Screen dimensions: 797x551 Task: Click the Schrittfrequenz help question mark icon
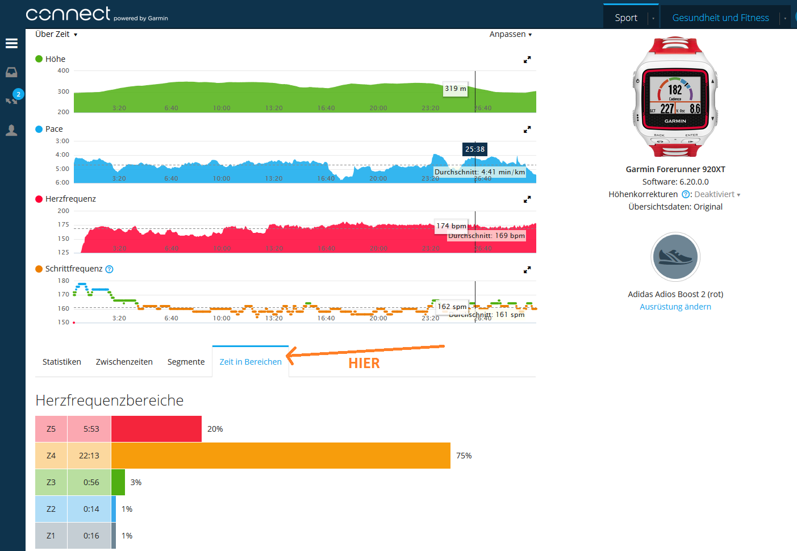click(110, 269)
